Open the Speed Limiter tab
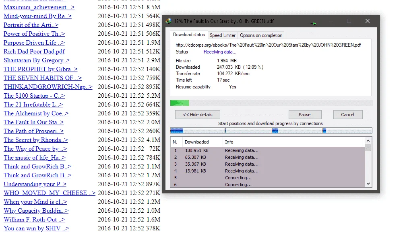This screenshot has height=236, width=405. click(x=222, y=35)
